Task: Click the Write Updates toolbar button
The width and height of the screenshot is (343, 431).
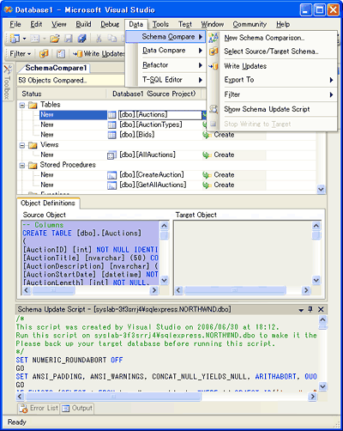Action: point(99,53)
